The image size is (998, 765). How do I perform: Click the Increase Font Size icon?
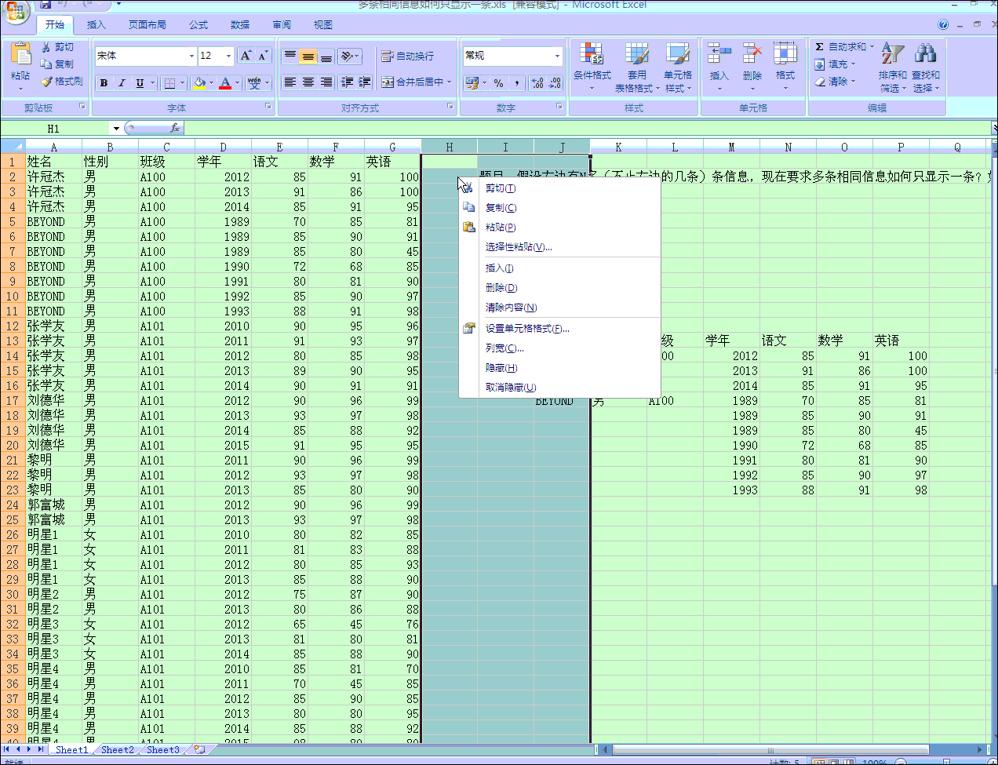click(246, 56)
